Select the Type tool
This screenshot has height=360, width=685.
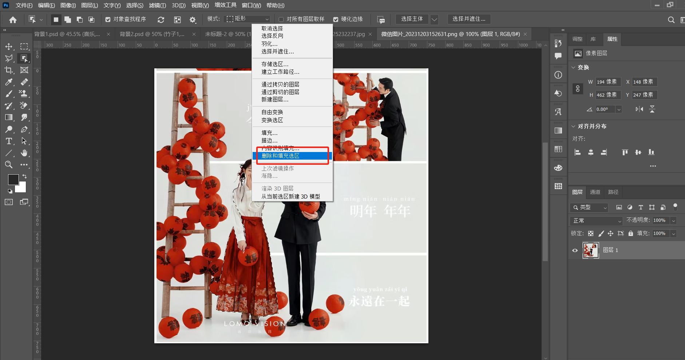click(9, 141)
